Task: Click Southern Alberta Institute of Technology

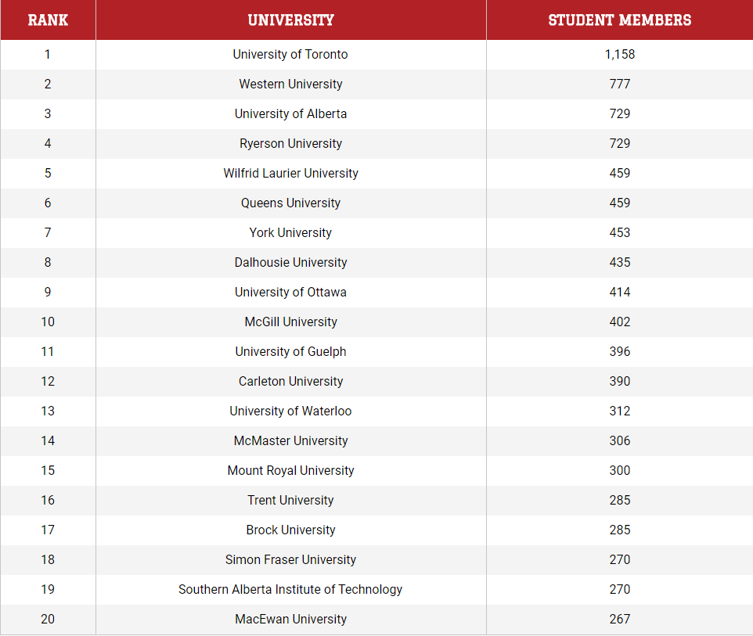Action: pos(291,589)
